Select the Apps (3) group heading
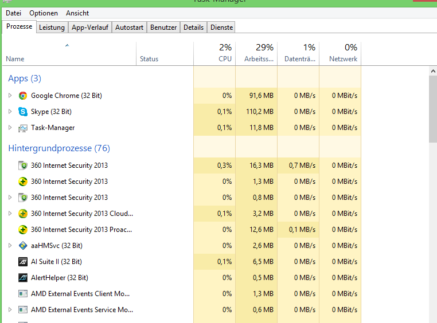Screen dimensions: 437x323 (25, 78)
